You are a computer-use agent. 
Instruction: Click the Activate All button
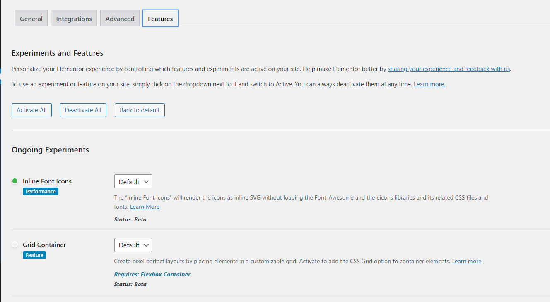click(31, 110)
